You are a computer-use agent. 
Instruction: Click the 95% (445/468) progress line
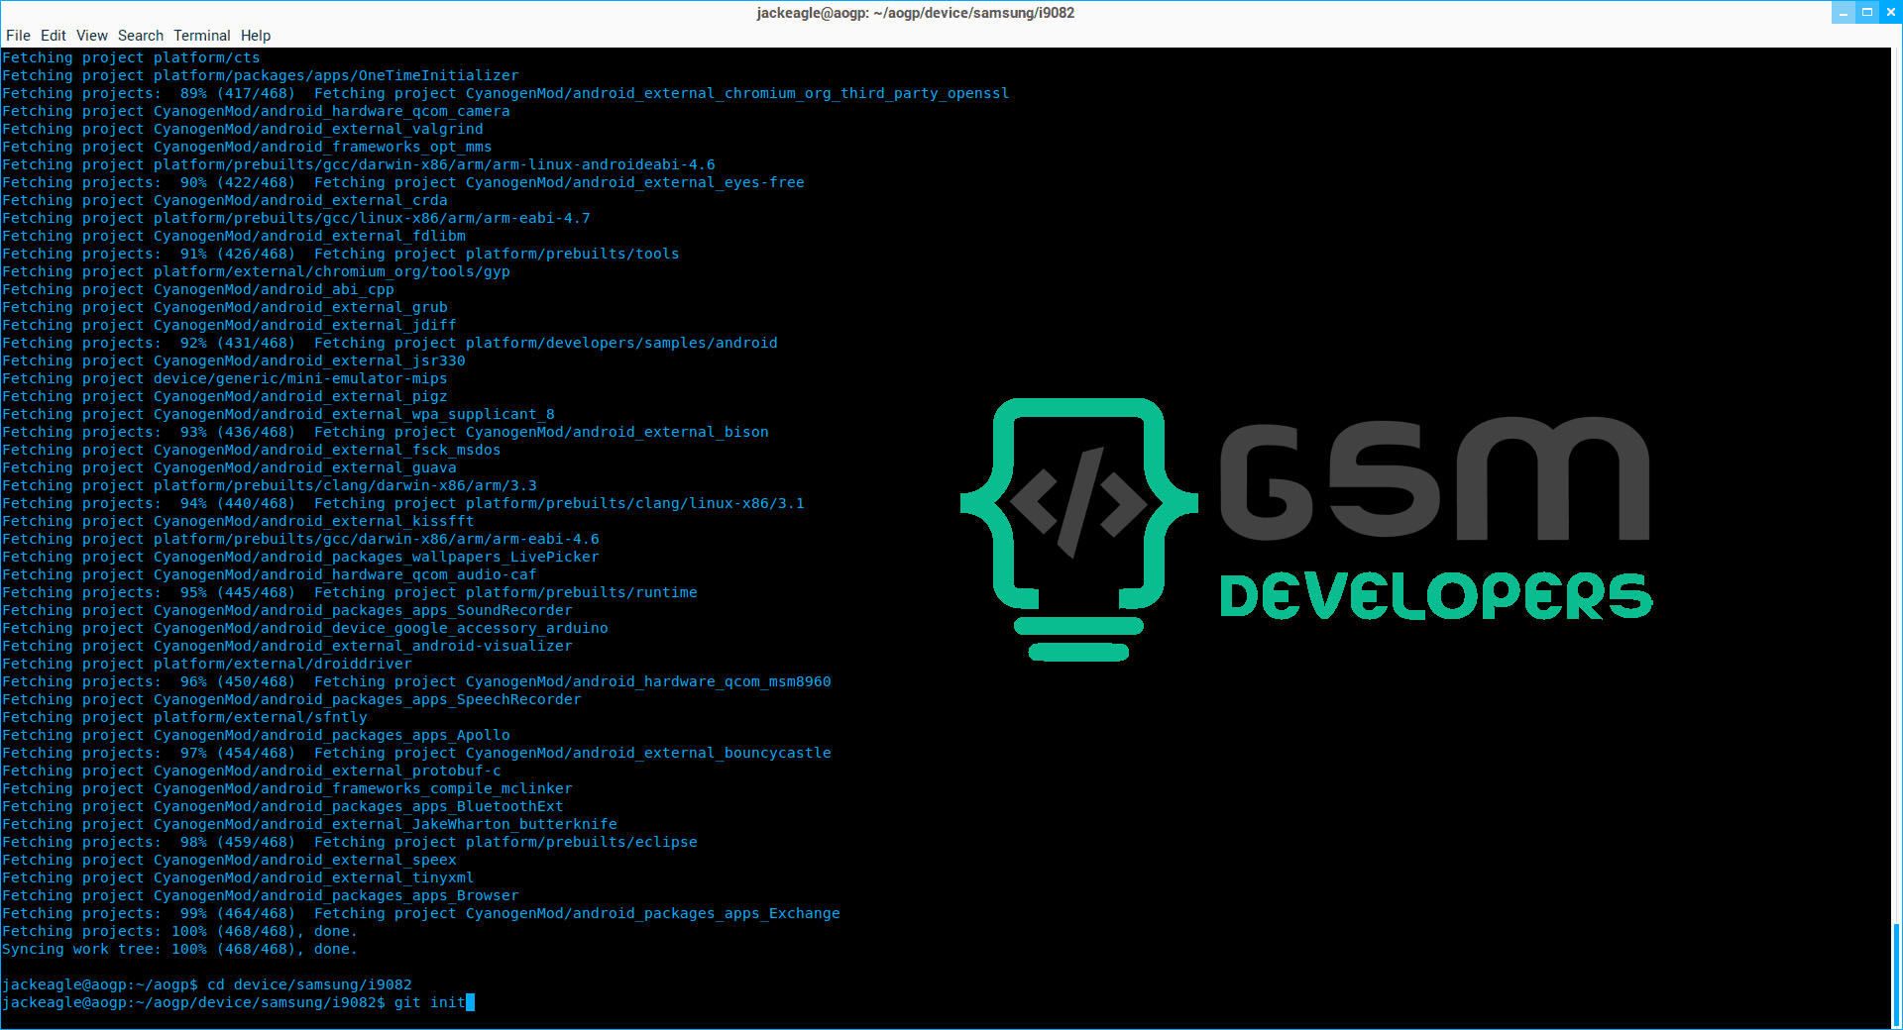[350, 592]
